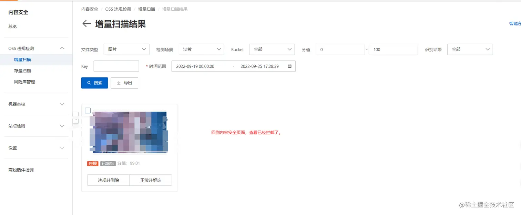Select the checkbox on the scanned image card
This screenshot has width=521, height=215.
pyautogui.click(x=88, y=110)
